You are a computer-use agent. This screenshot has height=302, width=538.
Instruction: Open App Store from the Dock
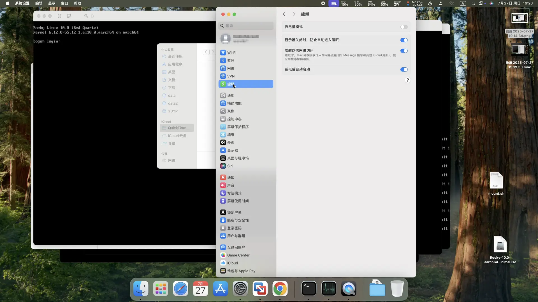click(x=220, y=289)
